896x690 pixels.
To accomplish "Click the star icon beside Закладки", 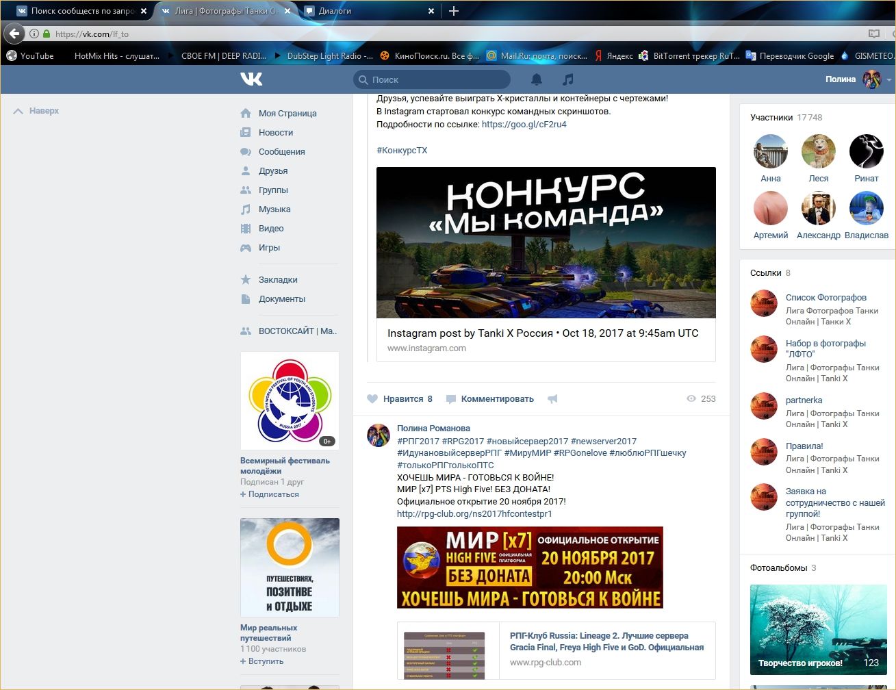I will [246, 280].
